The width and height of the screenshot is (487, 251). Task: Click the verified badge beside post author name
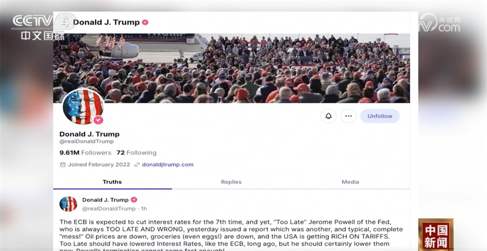(x=134, y=200)
